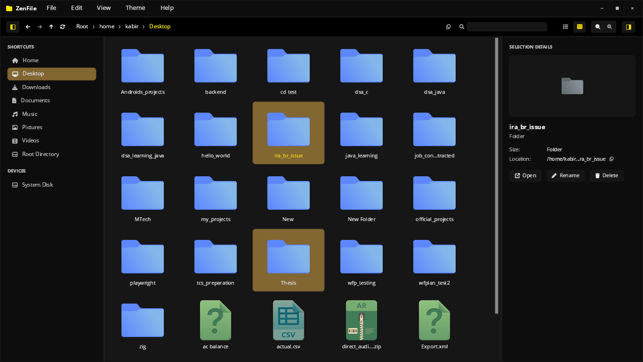Click the Desktop breadcrumb segment

point(160,26)
